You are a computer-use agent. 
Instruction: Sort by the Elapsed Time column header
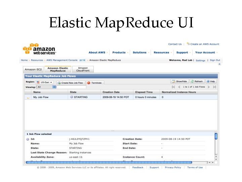[x=147, y=92]
